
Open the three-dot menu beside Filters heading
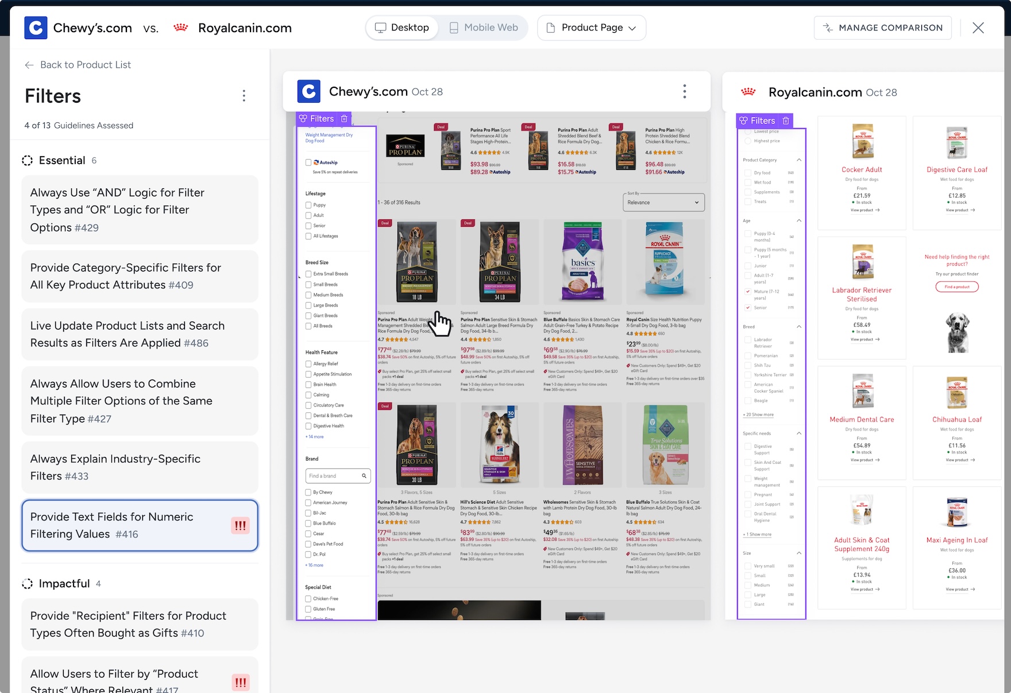[244, 96]
